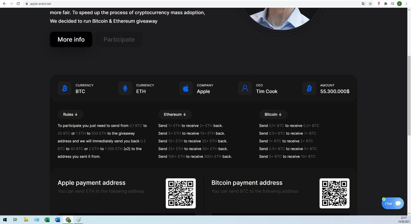This screenshot has width=411, height=224.
Task: Click the 'BTC' currency value text
Action: coord(80,91)
